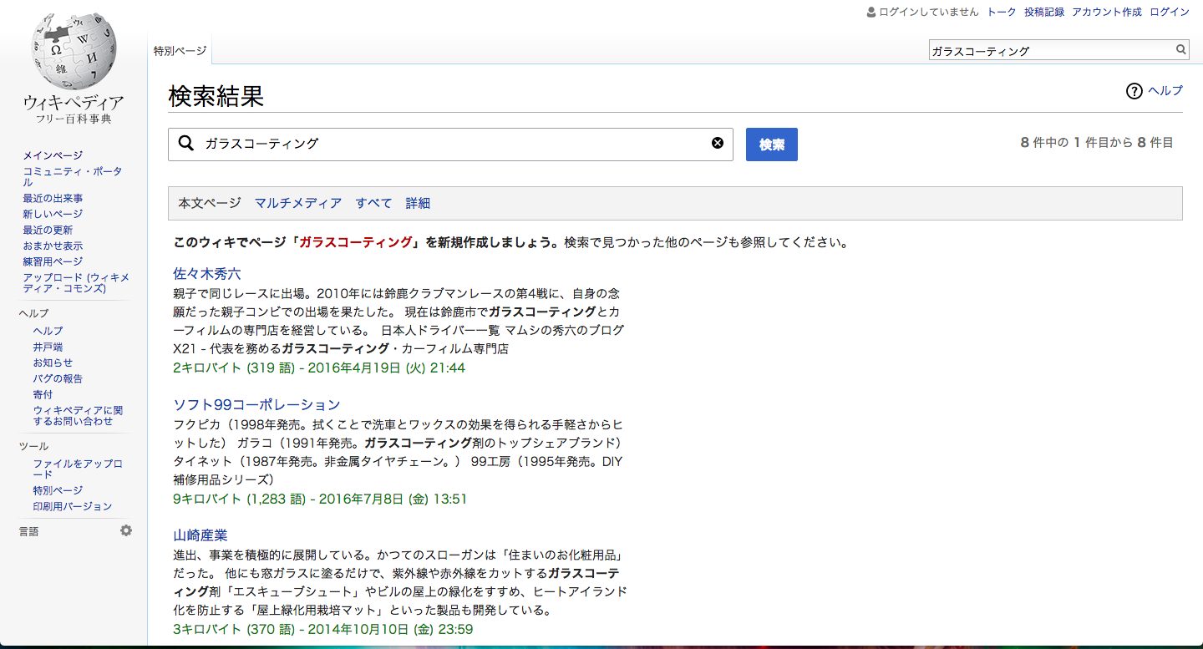Click the ログイン link
1203x649 pixels.
point(1170,12)
